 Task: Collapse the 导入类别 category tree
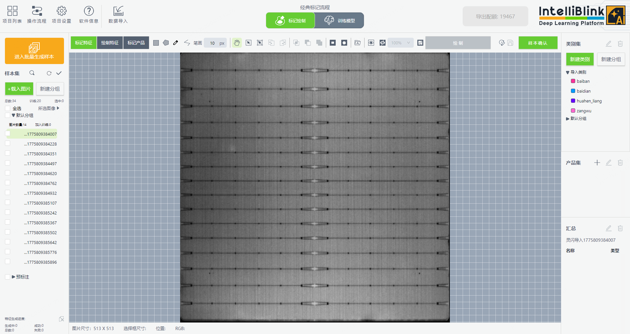pos(568,72)
